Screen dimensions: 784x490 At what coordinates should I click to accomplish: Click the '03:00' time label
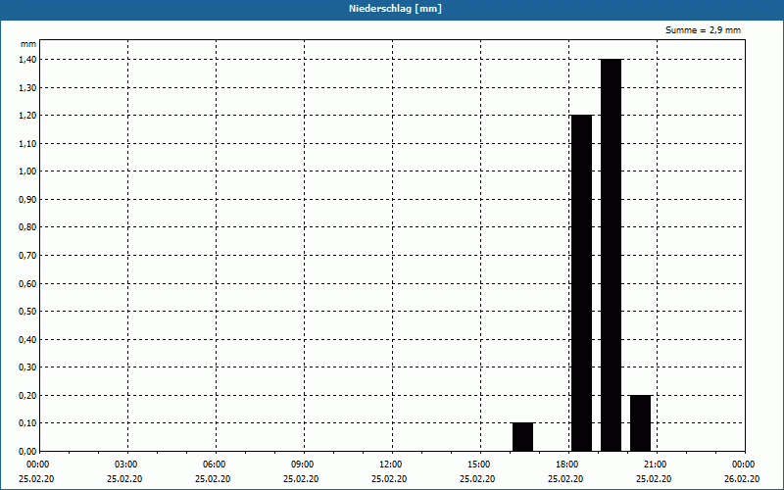(125, 465)
